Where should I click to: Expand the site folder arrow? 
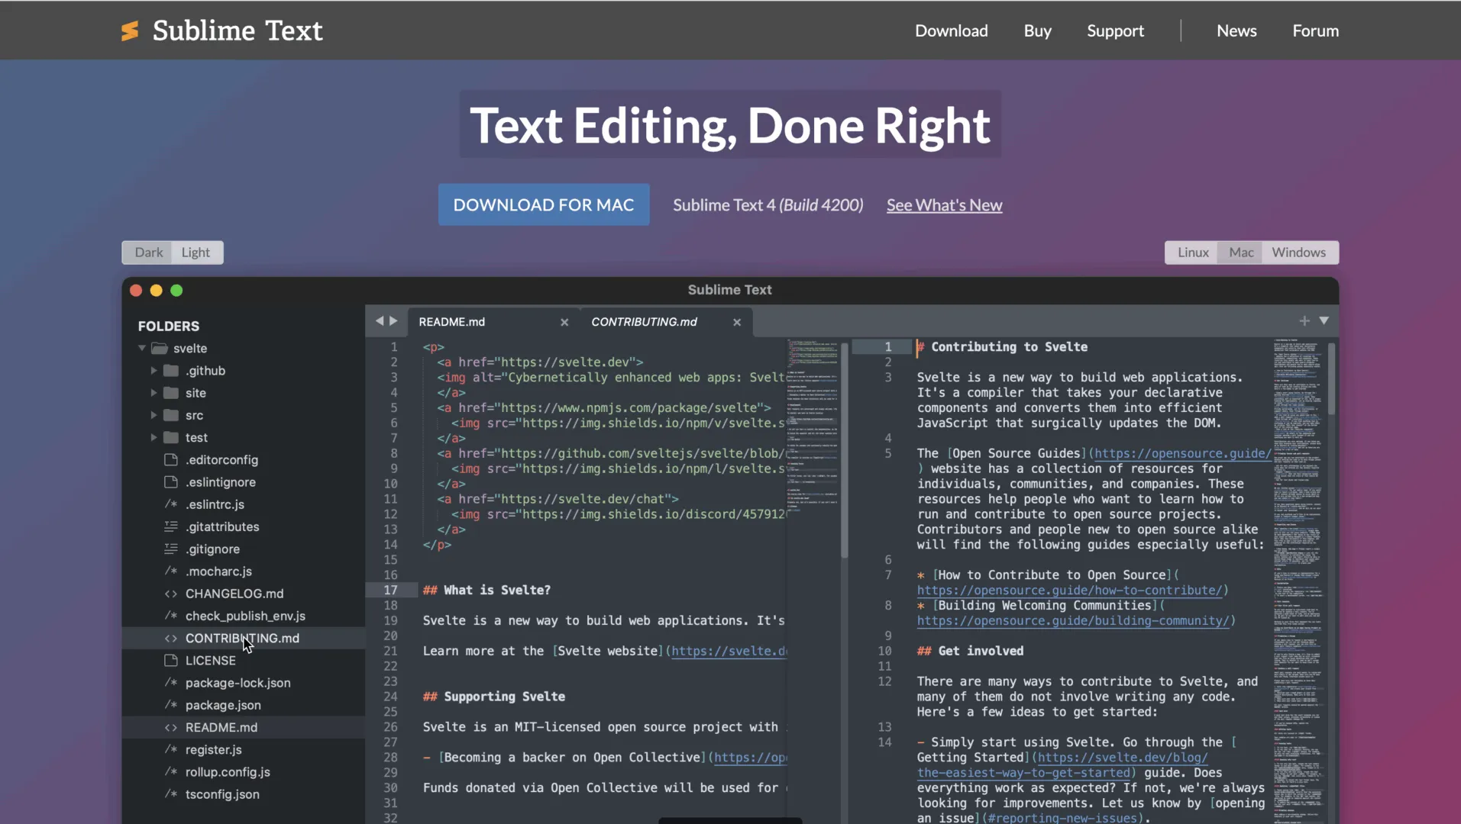pos(154,393)
